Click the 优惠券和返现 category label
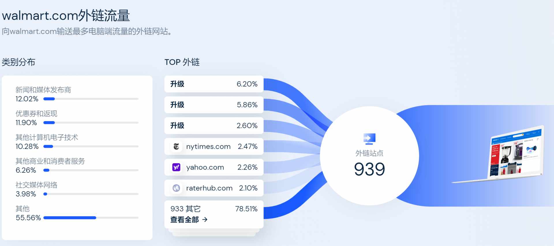 36,114
